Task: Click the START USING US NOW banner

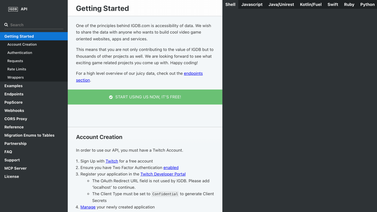Action: pyautogui.click(x=145, y=97)
